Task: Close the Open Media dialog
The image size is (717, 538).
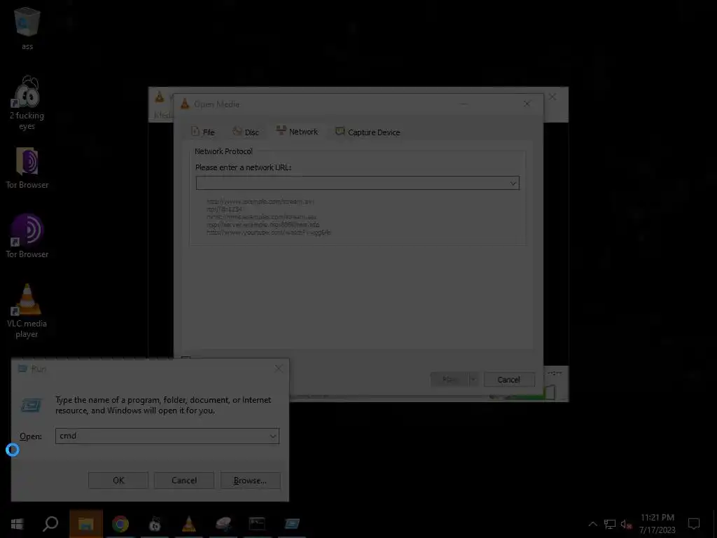Action: (x=527, y=104)
